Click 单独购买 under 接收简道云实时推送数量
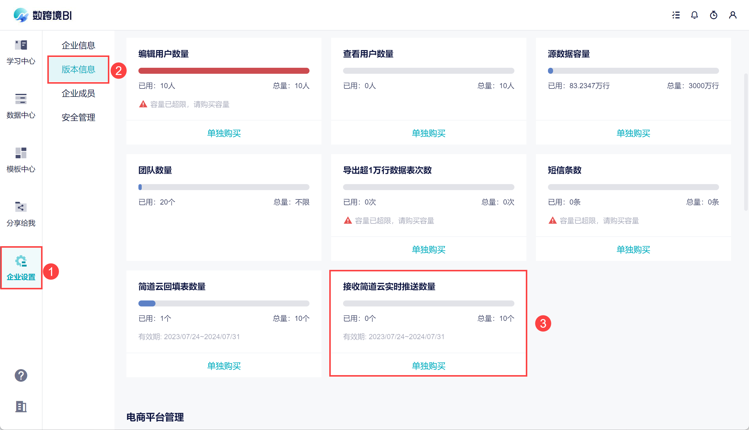Screen dimensions: 749x430 coord(428,366)
